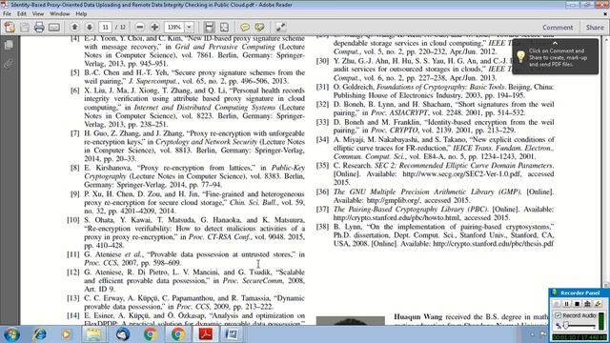Viewport: 610px width, 343px height.
Task: Open the File Explorer folder on the taskbar
Action: pyautogui.click(x=93, y=334)
